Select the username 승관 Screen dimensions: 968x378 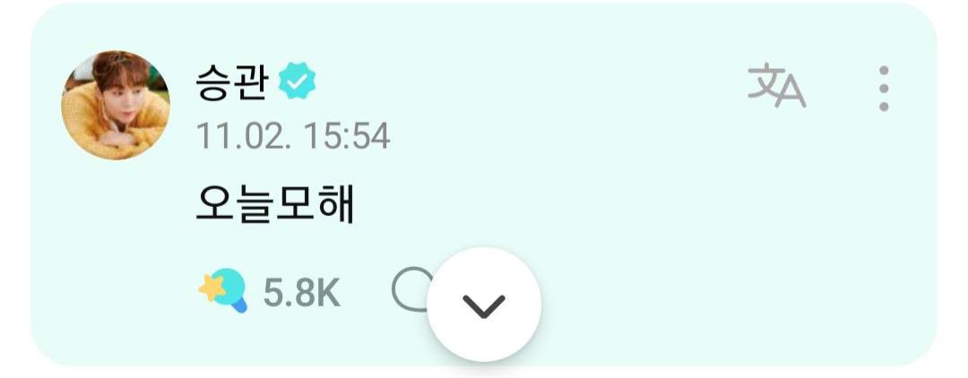232,83
